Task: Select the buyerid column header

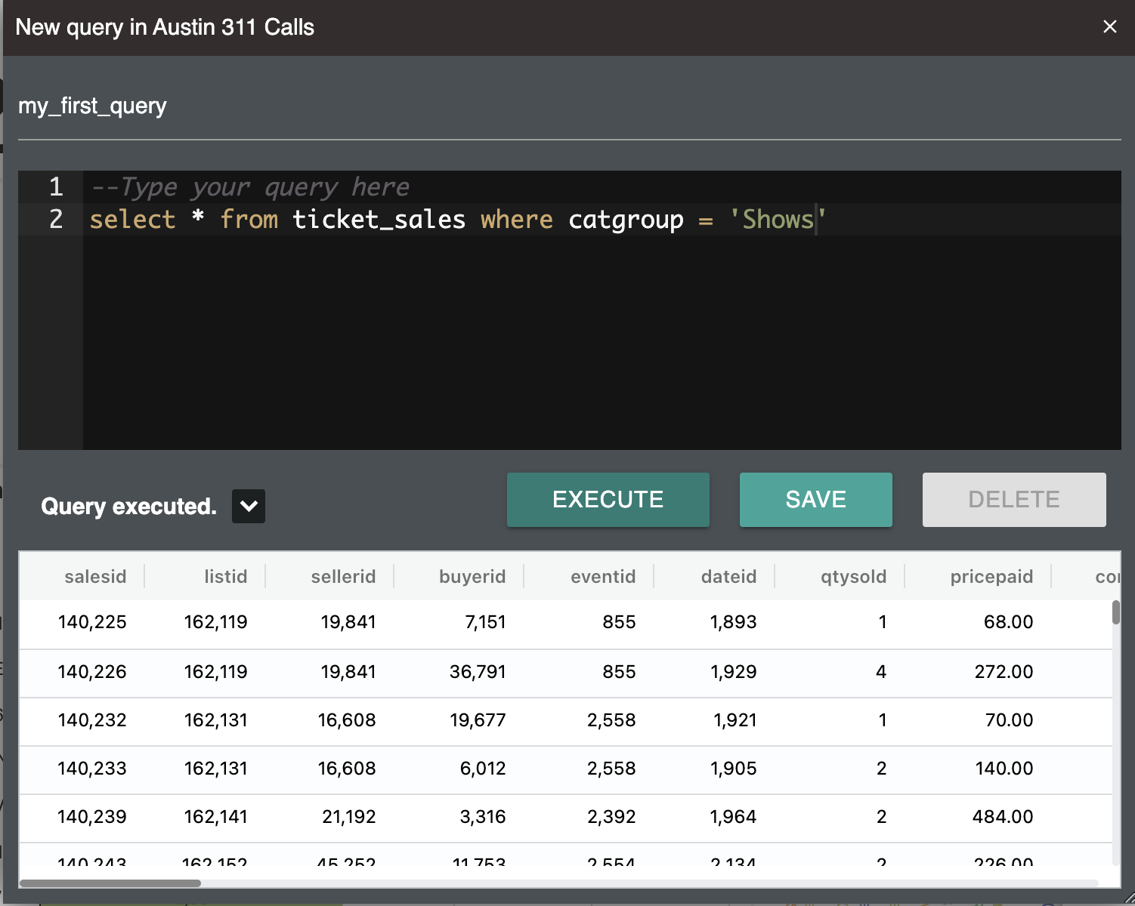Action: (472, 576)
